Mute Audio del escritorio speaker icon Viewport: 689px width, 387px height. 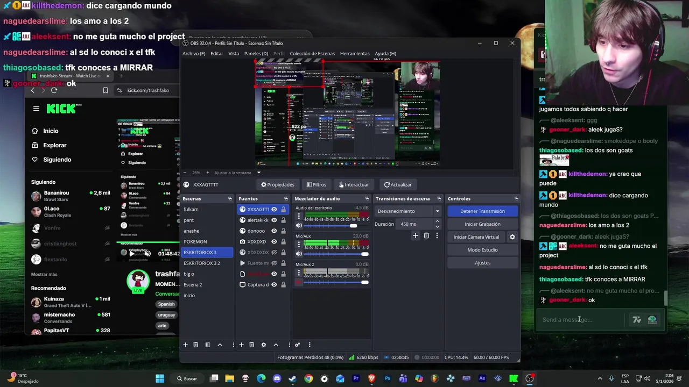point(299,225)
